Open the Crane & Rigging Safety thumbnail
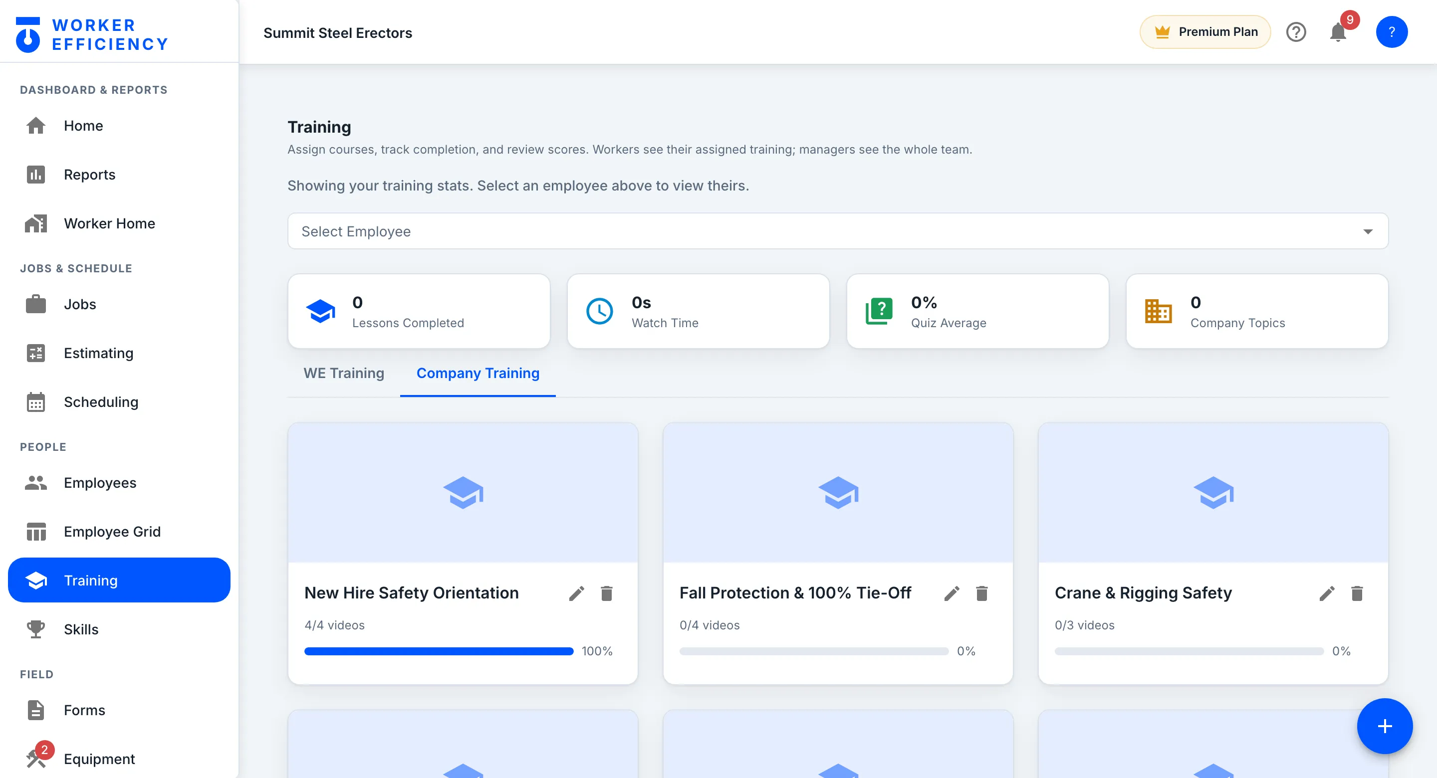The height and width of the screenshot is (778, 1437). (1213, 493)
